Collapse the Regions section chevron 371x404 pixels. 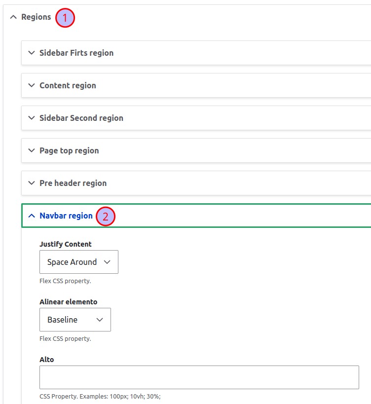point(13,17)
